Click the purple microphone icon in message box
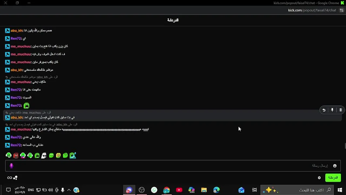346x195 pixels. [11, 165]
